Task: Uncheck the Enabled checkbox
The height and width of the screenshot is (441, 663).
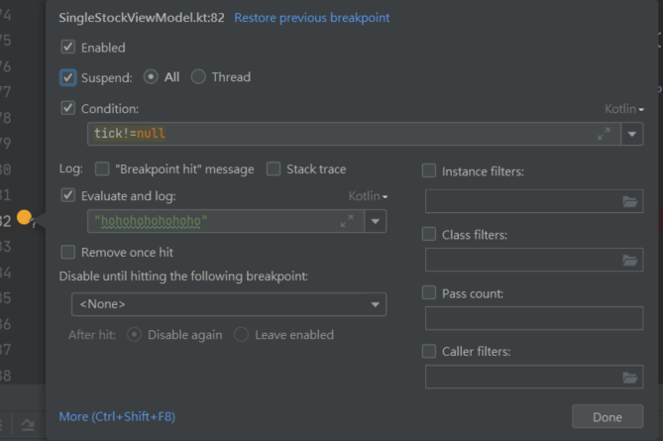Action: click(x=68, y=47)
